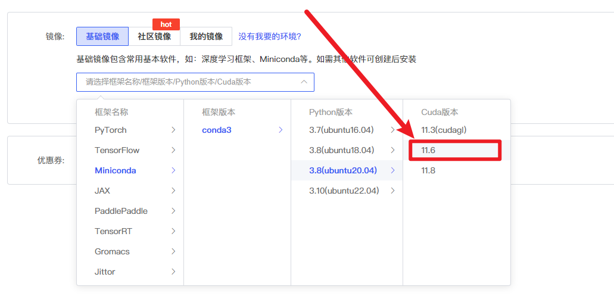The image size is (614, 302).
Task: Expand the Jittor chevron arrow
Action: [173, 272]
